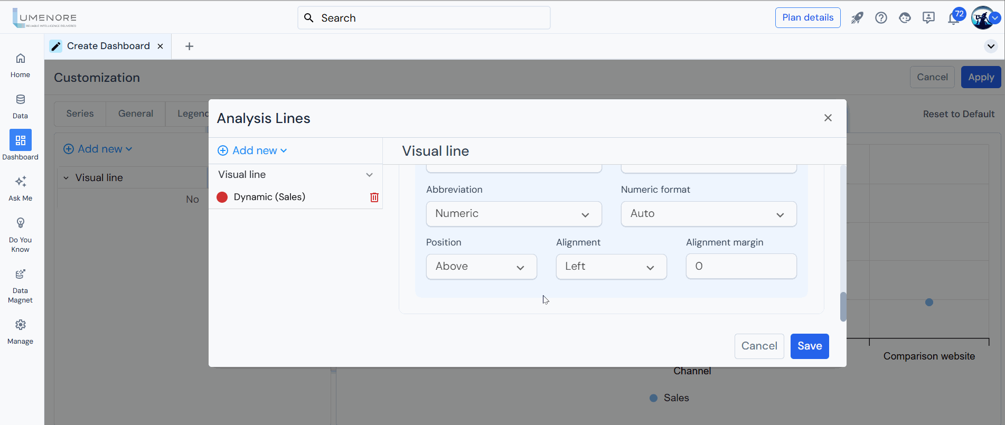Screen dimensions: 1005x425
Task: Go to Ask Me in sidebar
Action: tap(21, 188)
